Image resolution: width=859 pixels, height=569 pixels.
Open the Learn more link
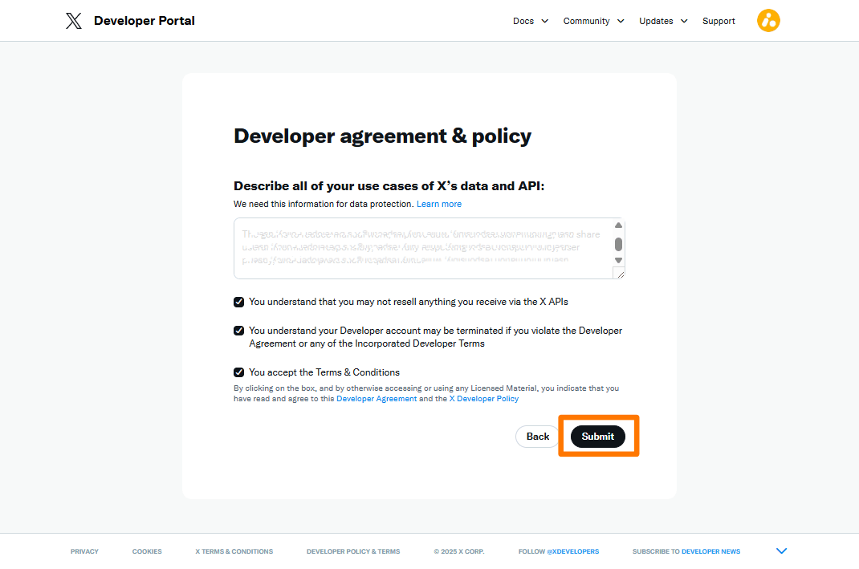pyautogui.click(x=439, y=204)
